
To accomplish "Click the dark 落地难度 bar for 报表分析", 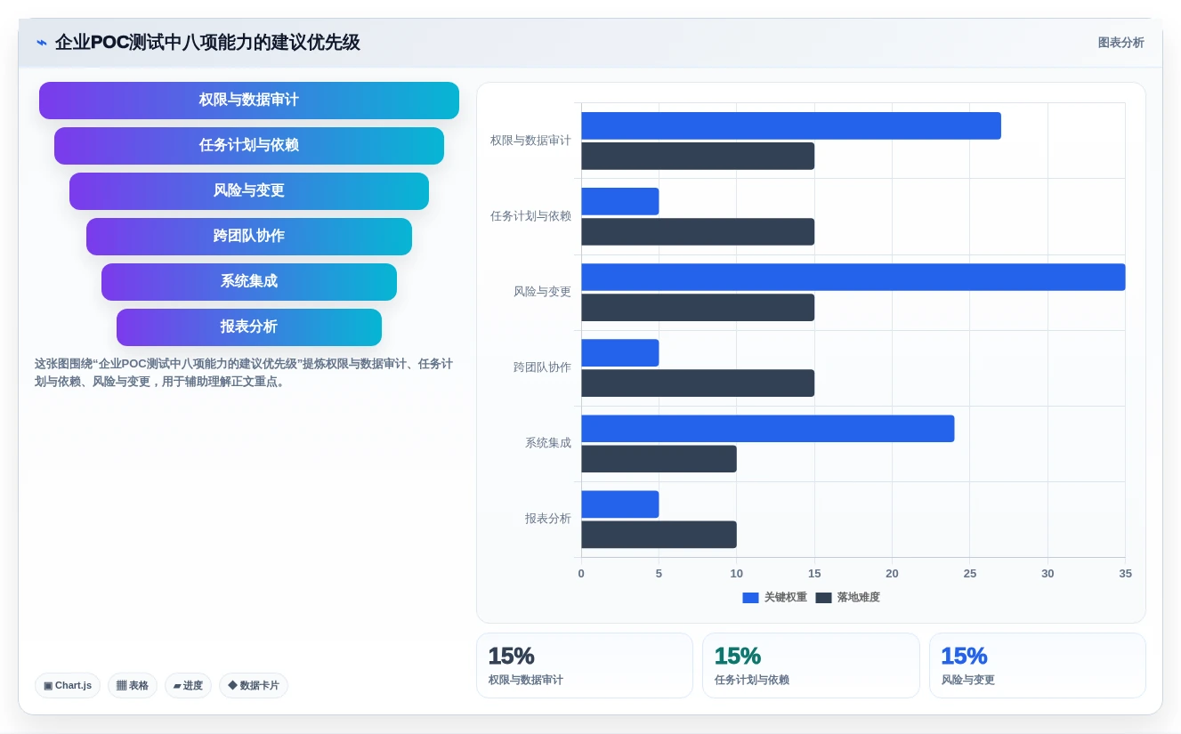I will (659, 535).
